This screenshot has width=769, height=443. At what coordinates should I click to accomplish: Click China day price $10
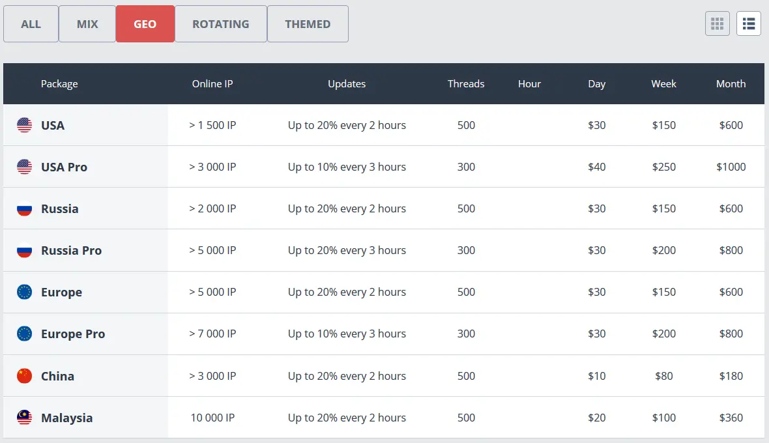(597, 377)
